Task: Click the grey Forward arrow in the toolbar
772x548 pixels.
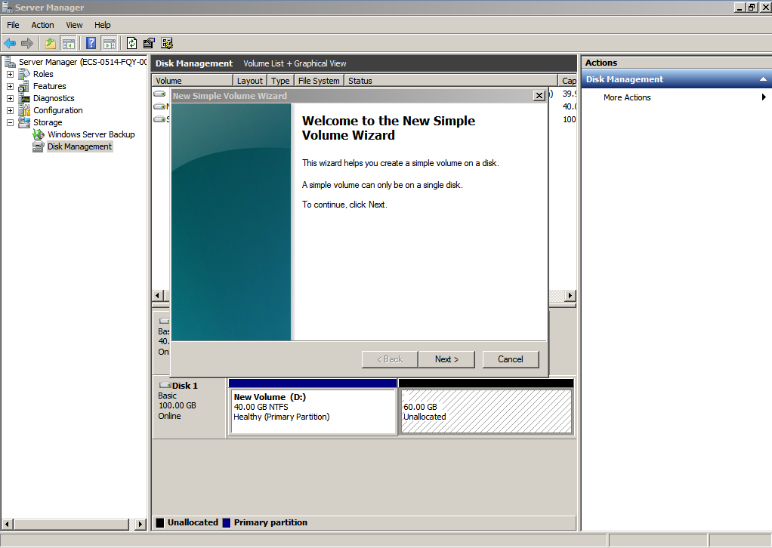Action: pos(27,43)
